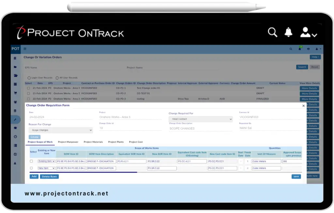Image resolution: width=334 pixels, height=213 pixels.
Task: Open More Details for order CO-P3-2
Action: pos(309,94)
